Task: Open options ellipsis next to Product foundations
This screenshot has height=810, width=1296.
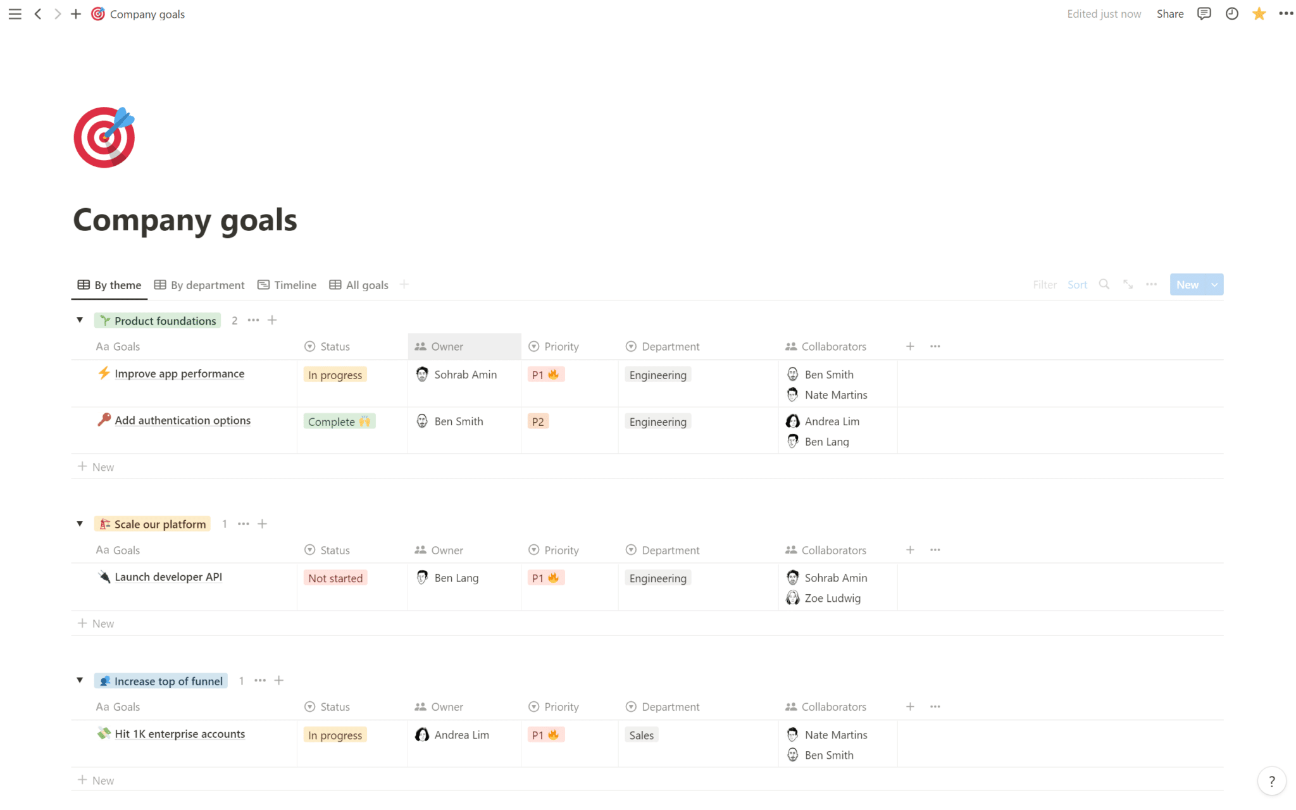Action: pos(253,320)
